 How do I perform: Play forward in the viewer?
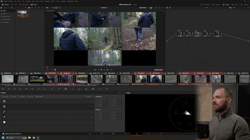pyautogui.click(x=104, y=70)
